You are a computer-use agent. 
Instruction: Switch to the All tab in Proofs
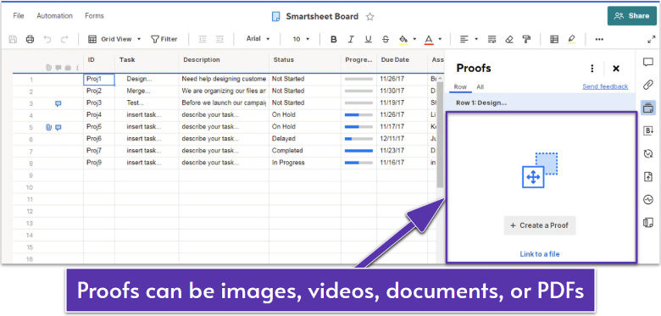(x=480, y=87)
